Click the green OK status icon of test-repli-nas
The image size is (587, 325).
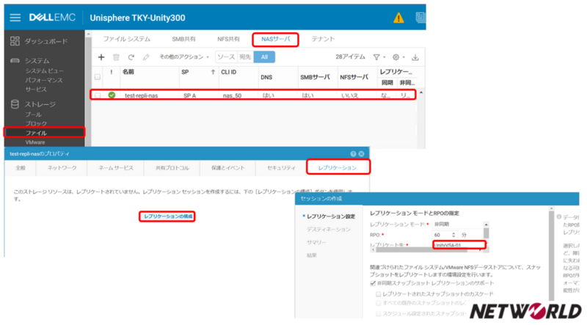click(x=112, y=95)
